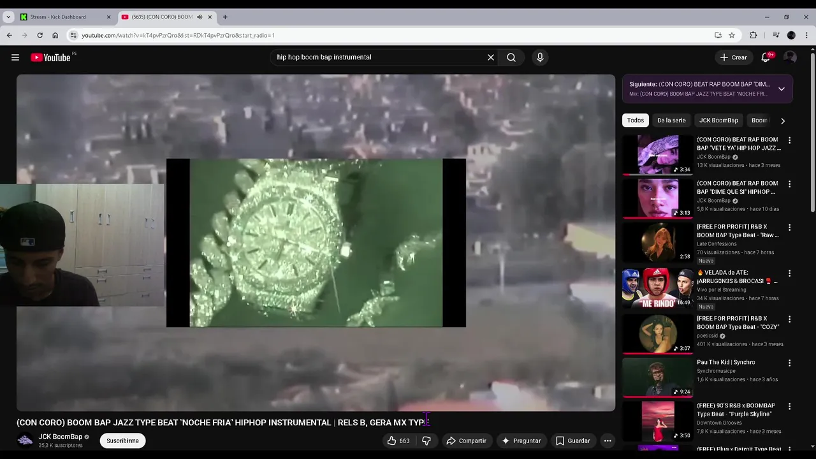
Task: Click the video player to pause
Action: click(316, 242)
